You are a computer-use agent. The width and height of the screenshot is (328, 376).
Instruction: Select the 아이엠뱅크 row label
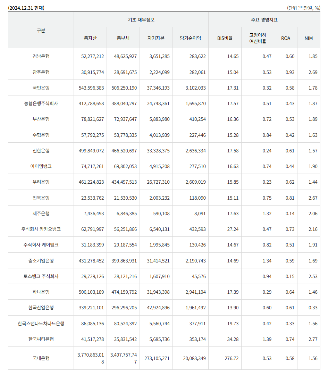click(41, 166)
